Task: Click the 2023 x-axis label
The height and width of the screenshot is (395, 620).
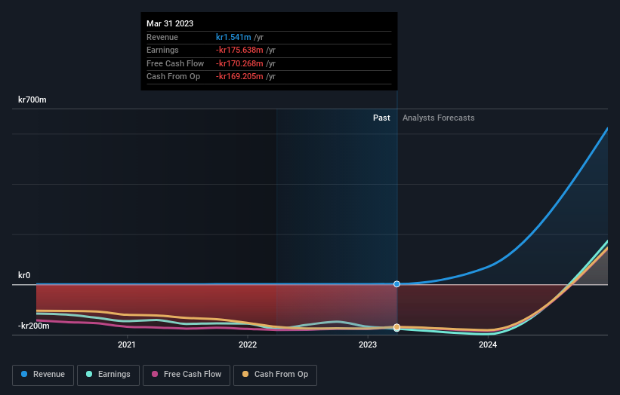Action: pyautogui.click(x=368, y=344)
